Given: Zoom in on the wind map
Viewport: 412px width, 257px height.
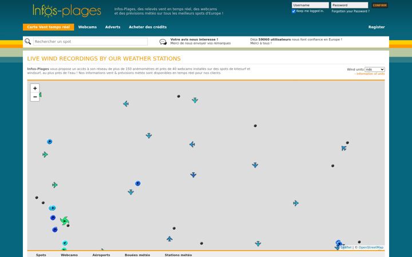Looking at the screenshot, I should (x=35, y=89).
